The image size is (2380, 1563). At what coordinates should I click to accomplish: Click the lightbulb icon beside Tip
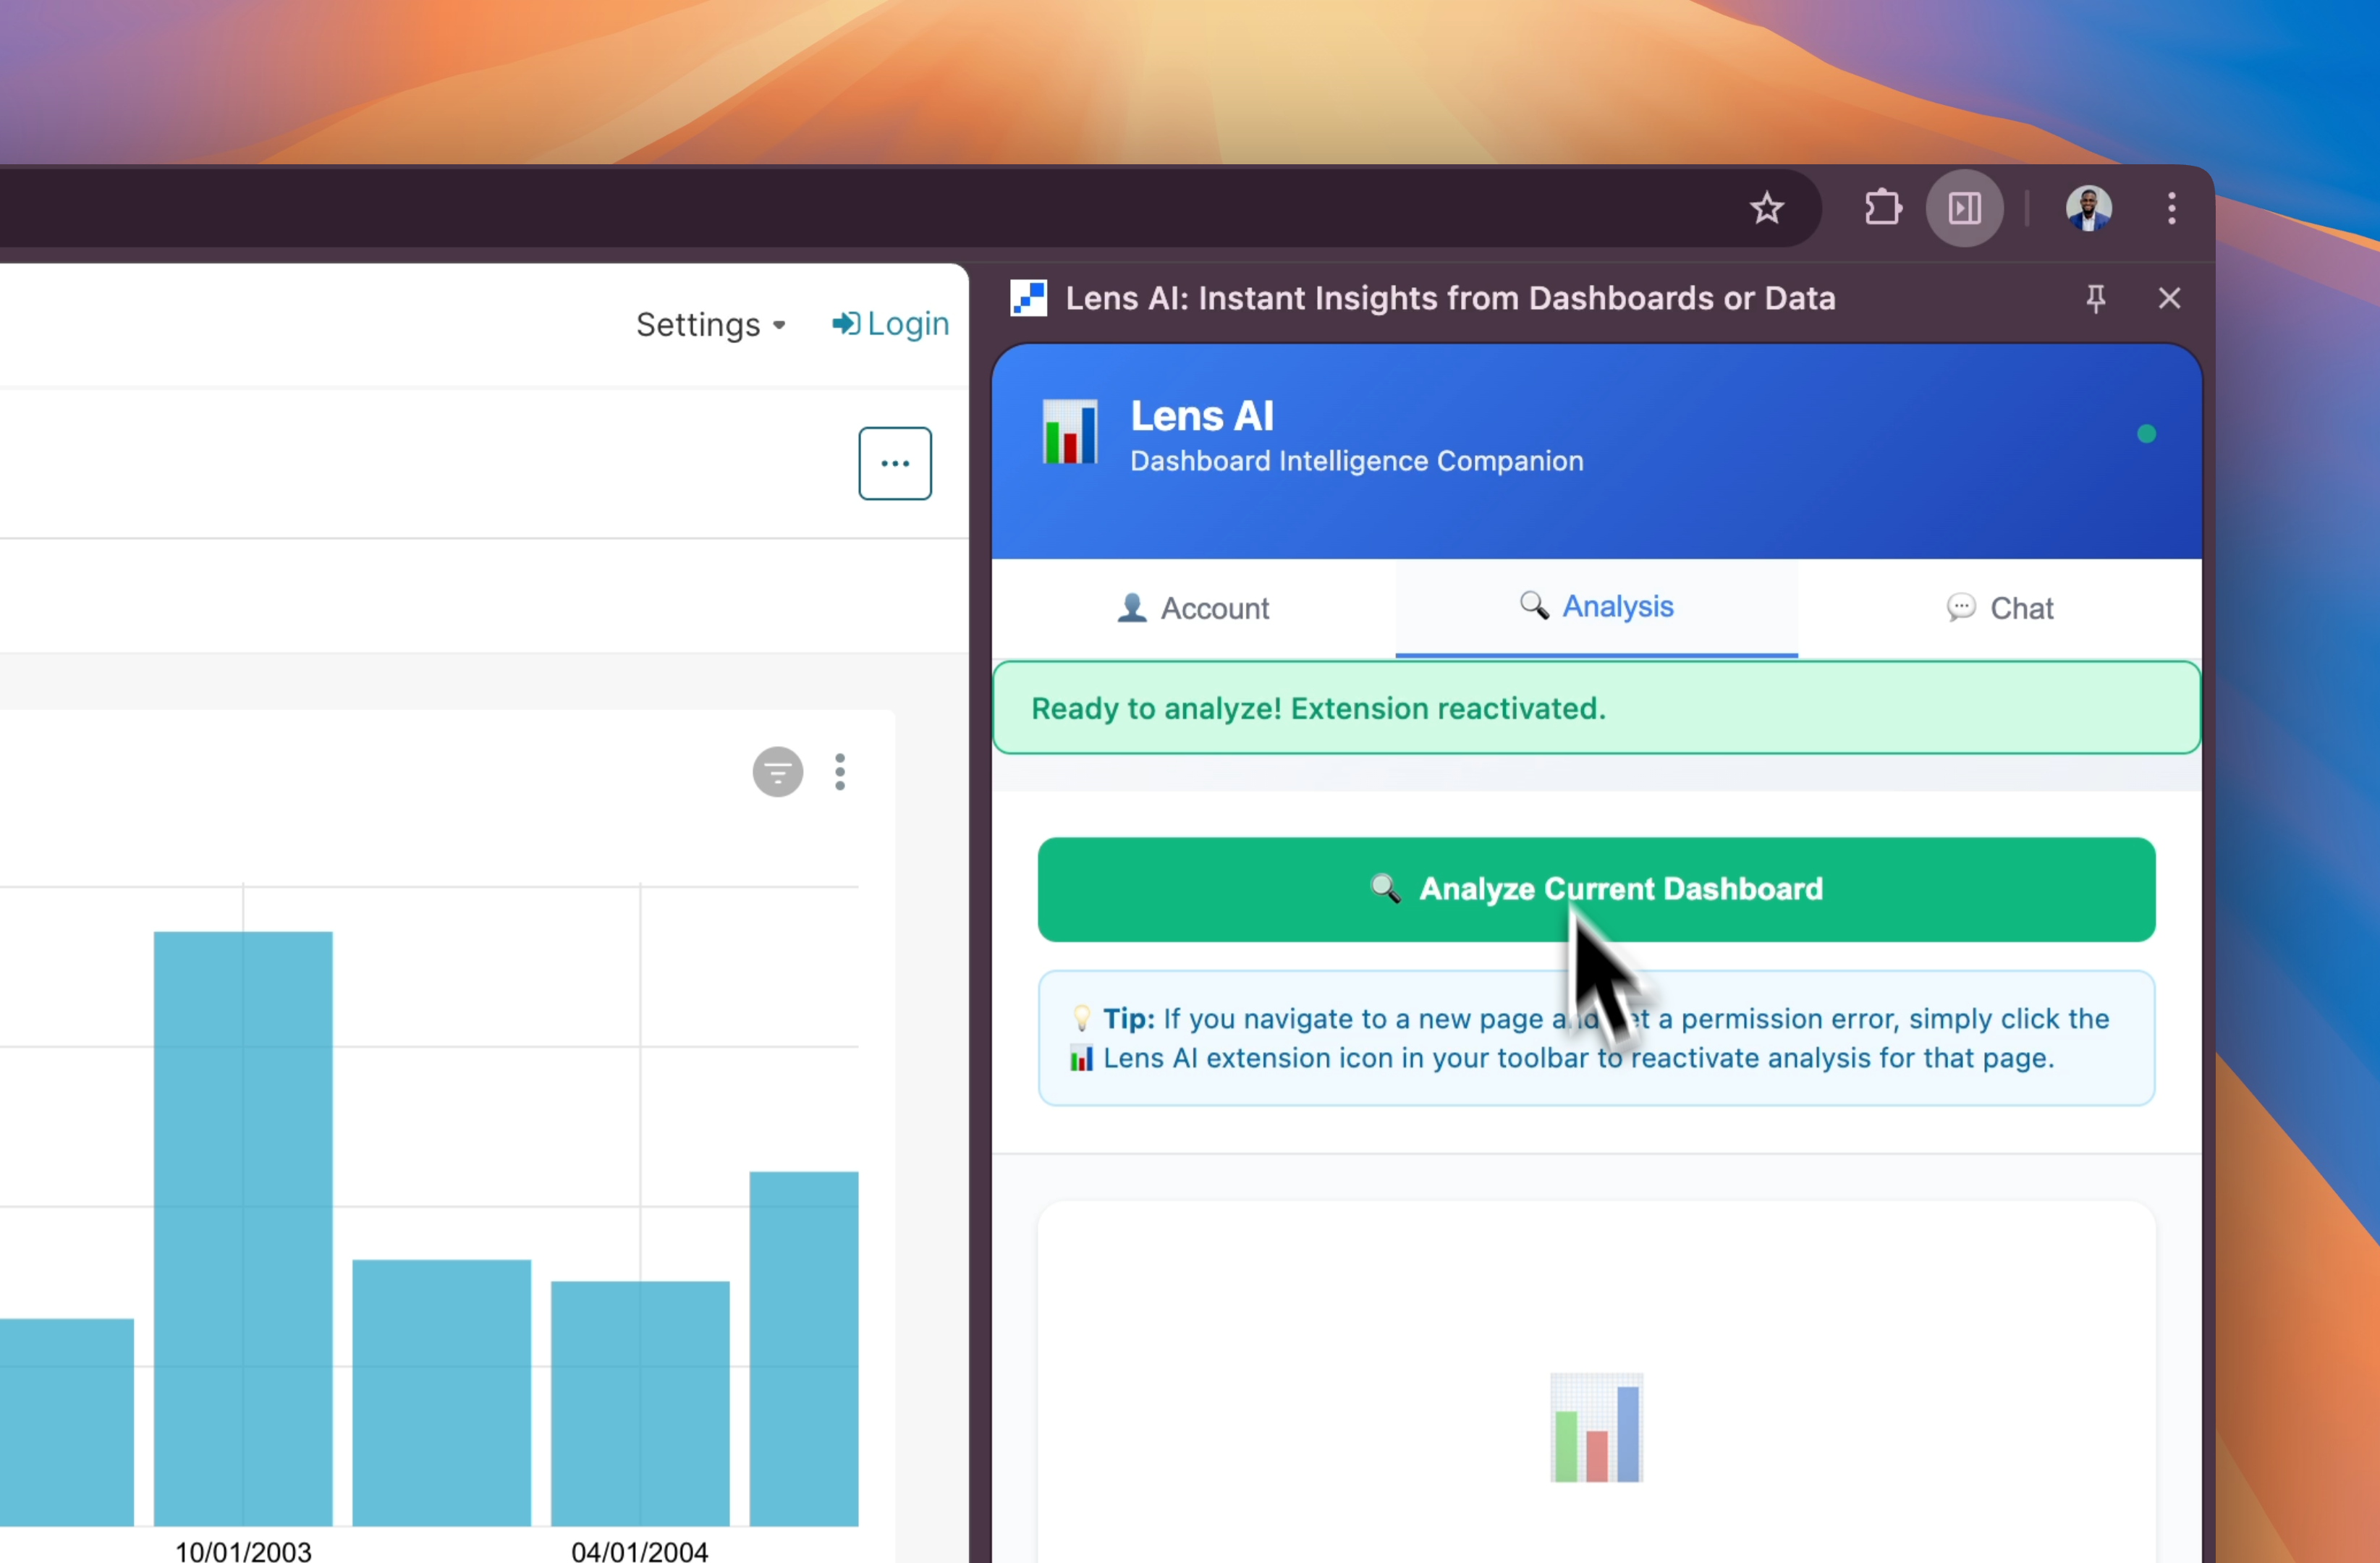click(1081, 1018)
